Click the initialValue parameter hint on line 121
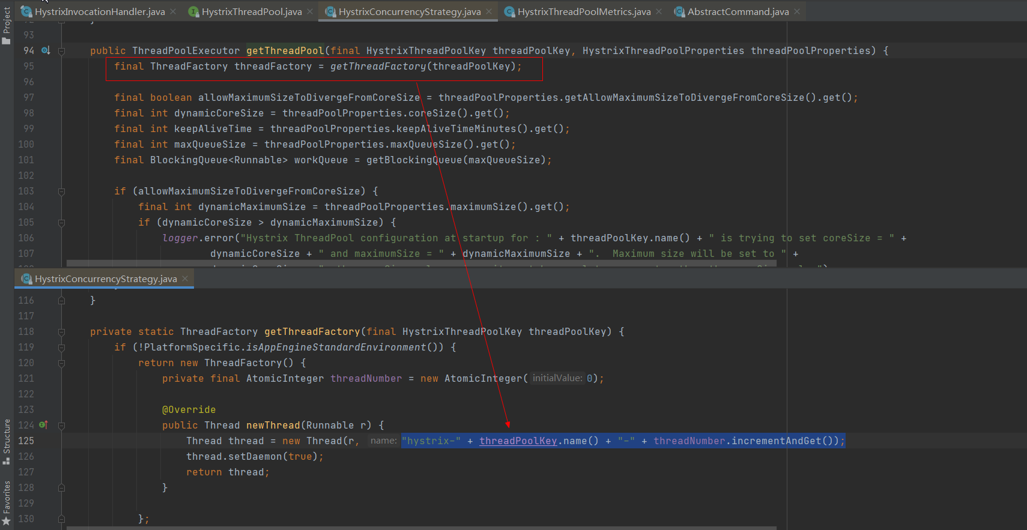Image resolution: width=1027 pixels, height=530 pixels. click(x=557, y=378)
